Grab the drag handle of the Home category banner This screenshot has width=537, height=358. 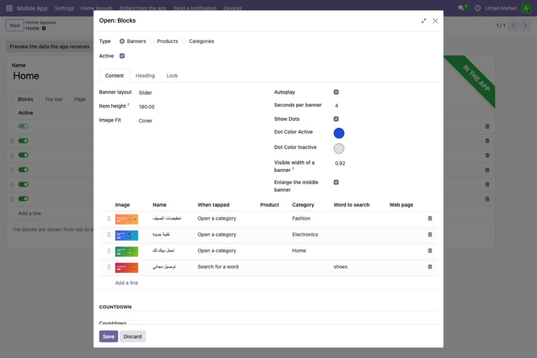click(x=109, y=251)
